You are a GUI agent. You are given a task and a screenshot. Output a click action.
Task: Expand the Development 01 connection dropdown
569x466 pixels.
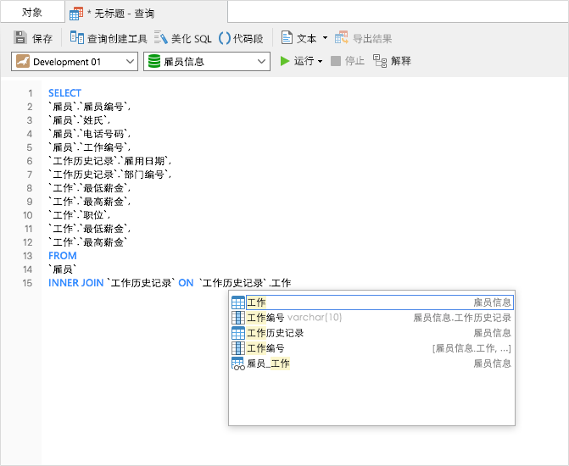[130, 61]
